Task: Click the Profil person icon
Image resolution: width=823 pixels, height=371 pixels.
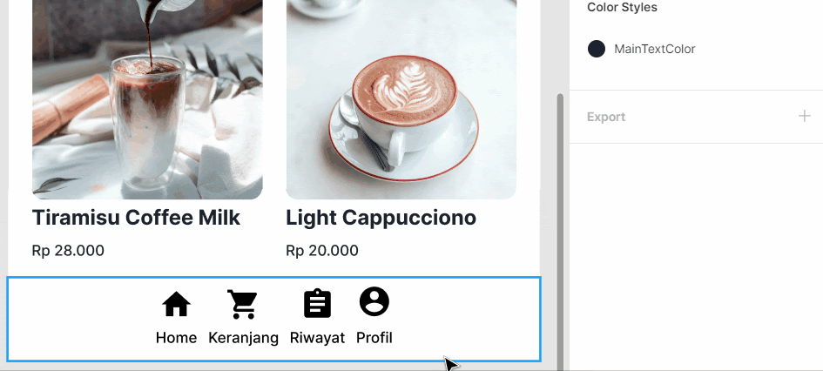Action: (374, 301)
